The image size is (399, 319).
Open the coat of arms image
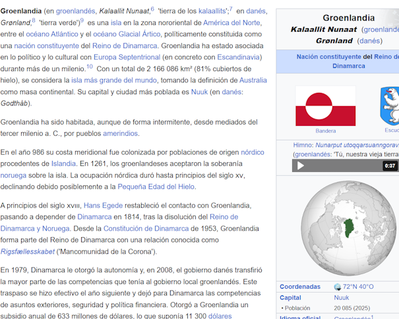coord(390,105)
